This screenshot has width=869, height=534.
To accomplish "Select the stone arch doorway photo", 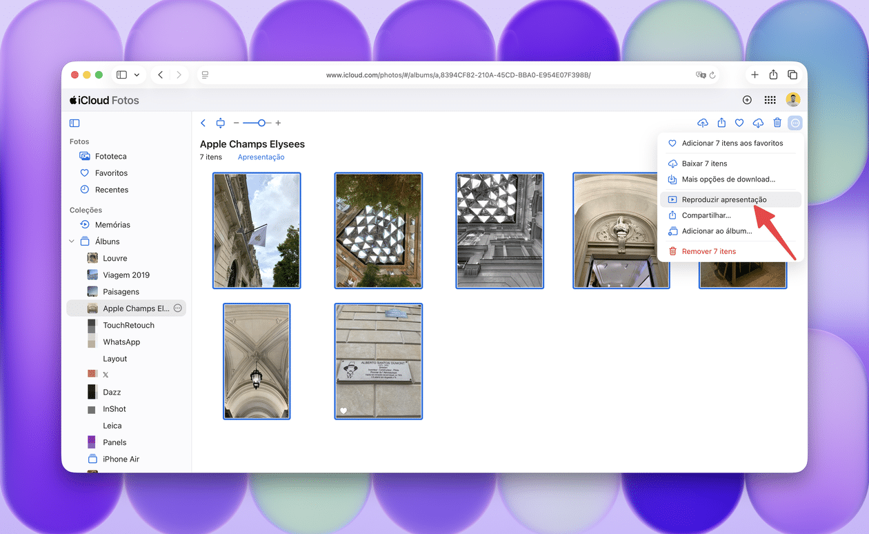I will (621, 230).
